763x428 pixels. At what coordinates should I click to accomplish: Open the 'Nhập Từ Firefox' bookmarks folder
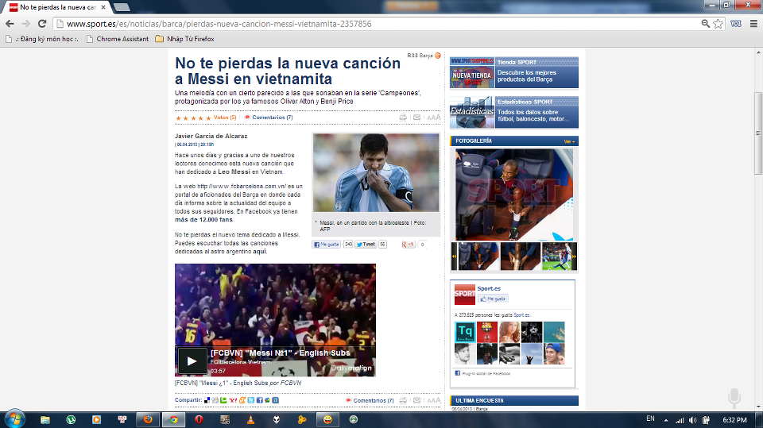(x=184, y=39)
